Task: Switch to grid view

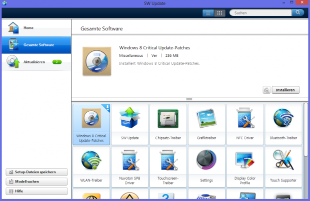Action: click(220, 13)
